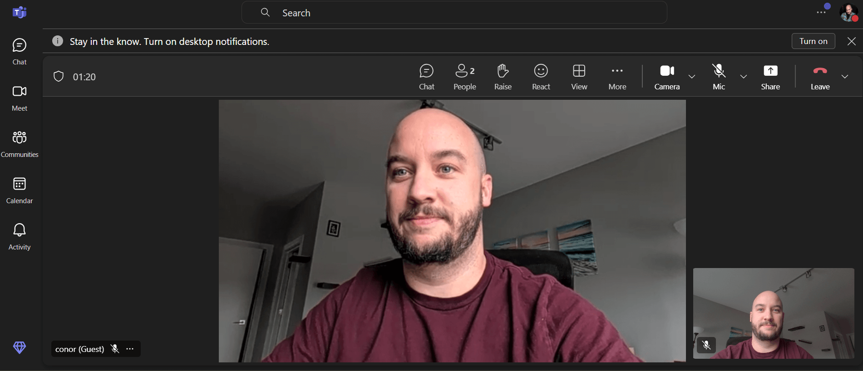
Task: Open Chat in the left sidebar
Action: (x=20, y=52)
